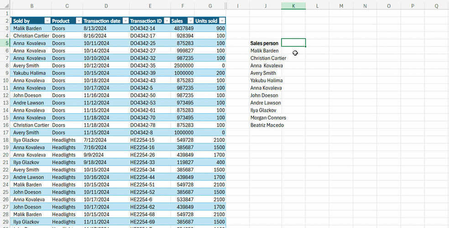
Task: Select the Malik Barden cell in column J
Action: tap(265, 51)
